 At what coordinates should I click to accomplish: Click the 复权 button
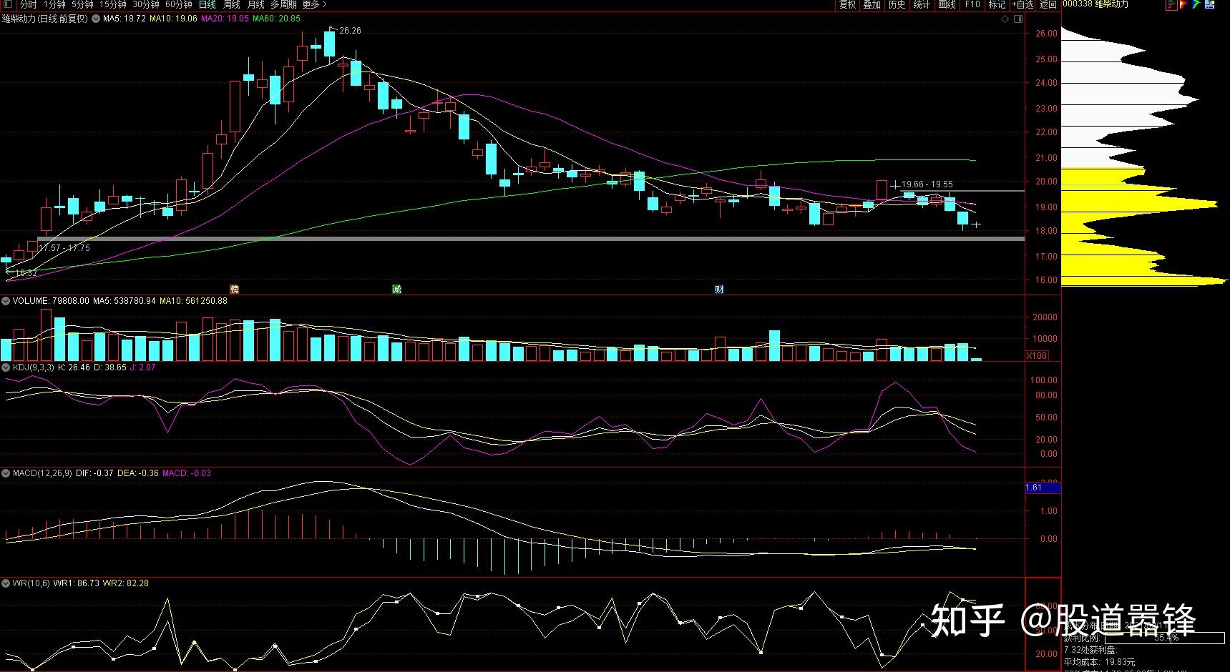pyautogui.click(x=847, y=4)
